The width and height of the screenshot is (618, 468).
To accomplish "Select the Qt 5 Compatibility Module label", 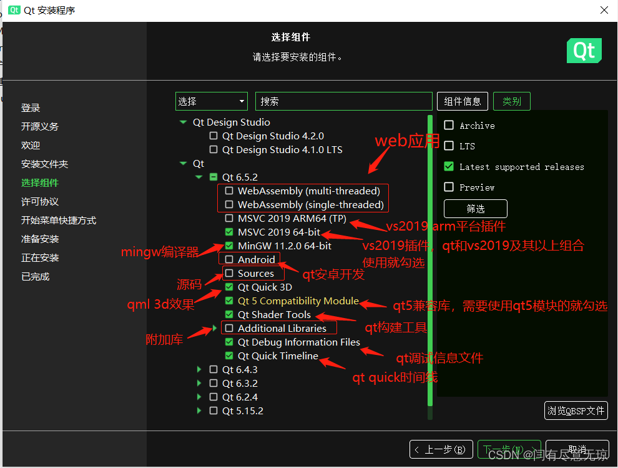I will coord(298,301).
